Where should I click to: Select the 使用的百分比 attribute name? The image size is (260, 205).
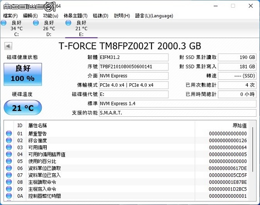[x=42, y=161]
